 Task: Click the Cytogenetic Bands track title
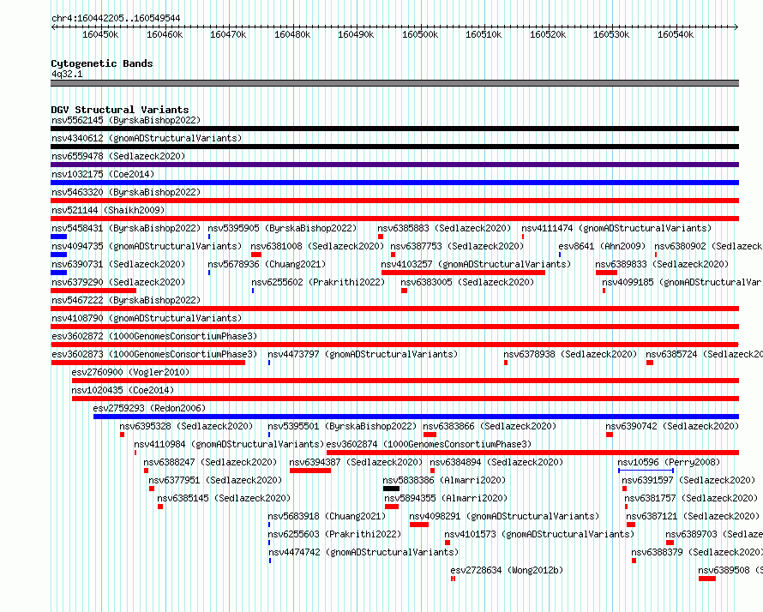pyautogui.click(x=102, y=63)
